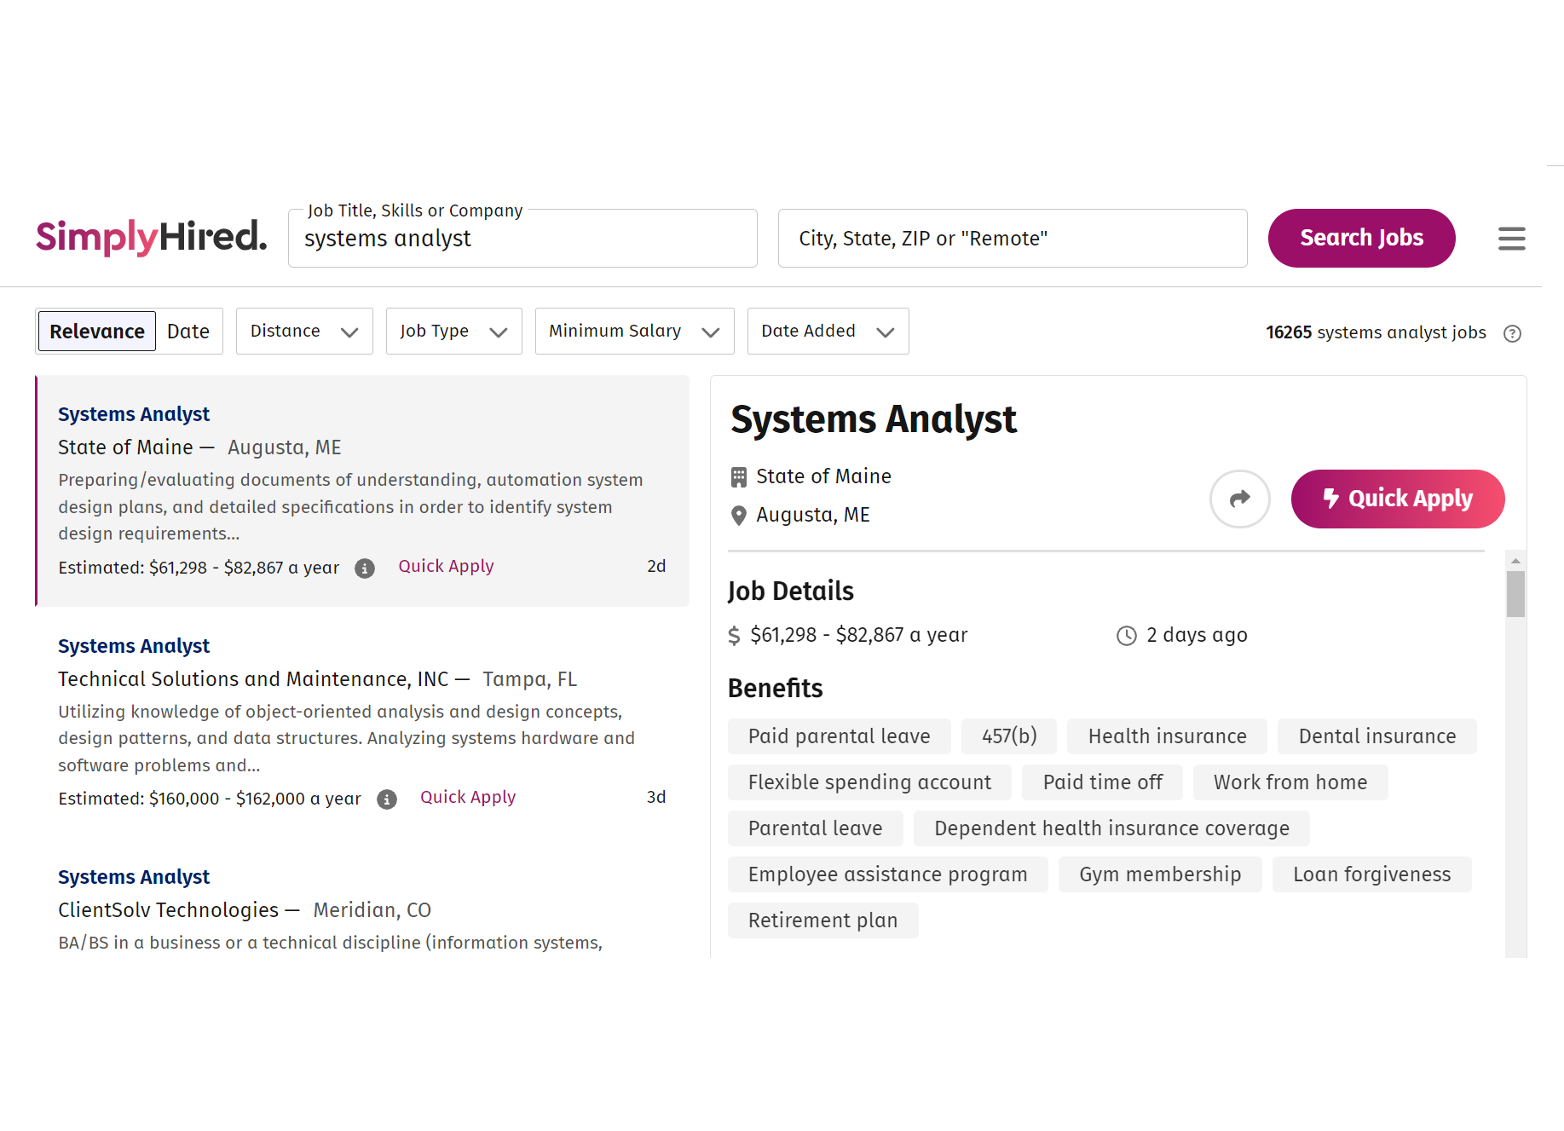Click the Work from home tag
Viewport: 1564px width, 1131px height.
1290,782
